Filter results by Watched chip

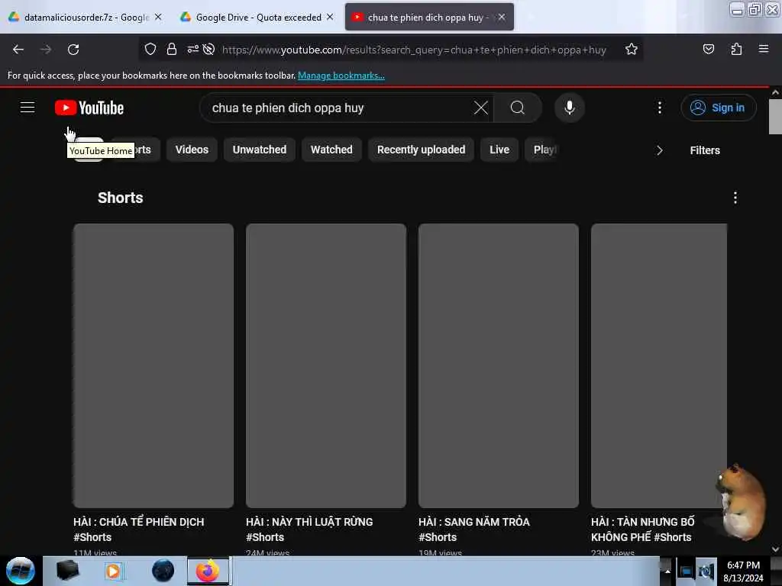pyautogui.click(x=331, y=150)
